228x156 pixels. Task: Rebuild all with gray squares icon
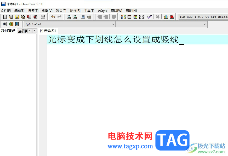click(x=141, y=17)
